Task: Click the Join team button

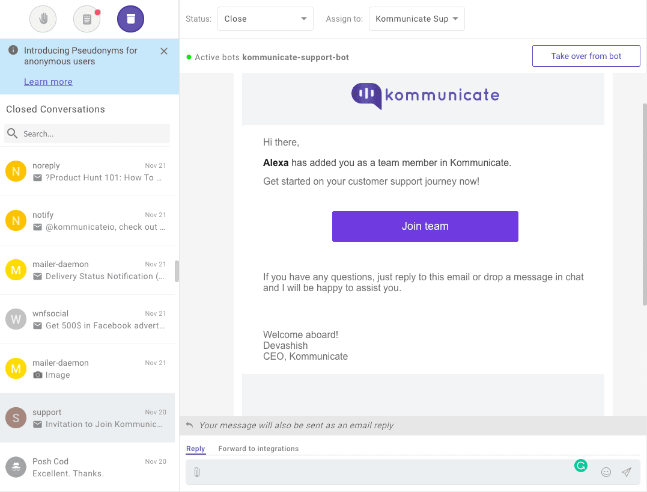Action: click(x=425, y=226)
